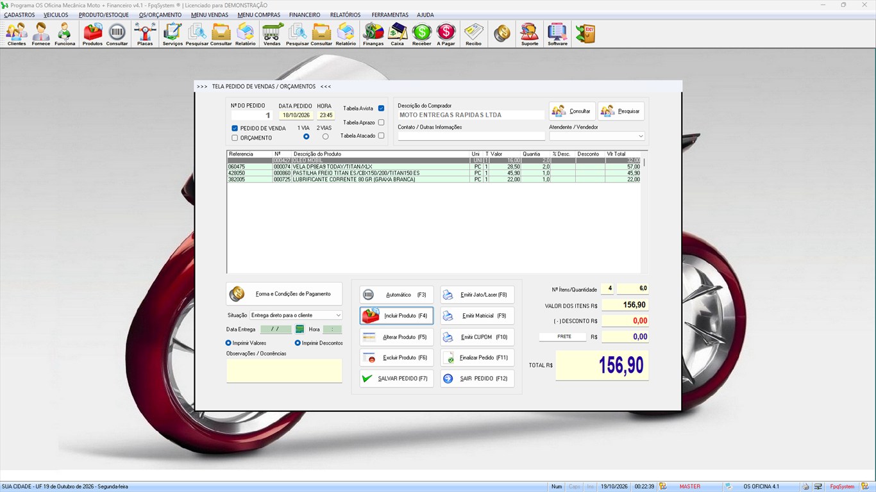Open the Finanças toolbar icon
Image resolution: width=876 pixels, height=492 pixels.
tap(373, 34)
